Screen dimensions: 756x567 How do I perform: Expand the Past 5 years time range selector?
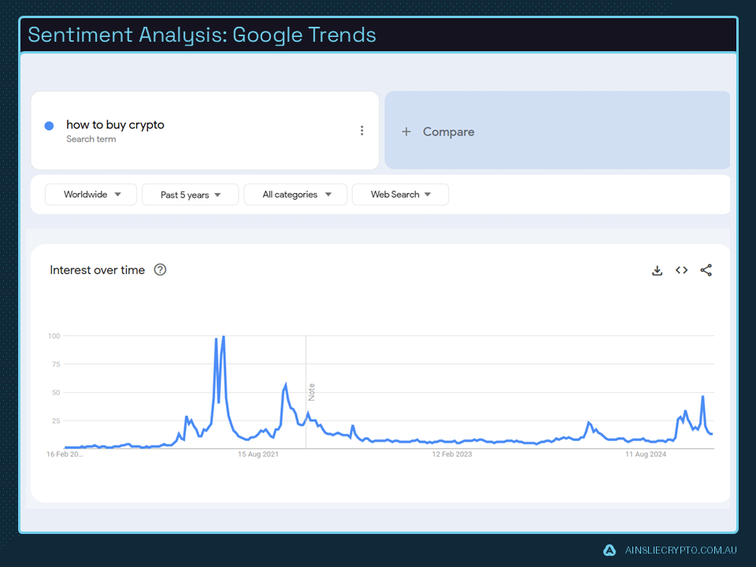point(190,194)
